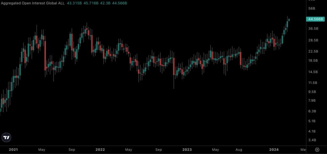This screenshot has width=327, height=154.
Task: Click the open value 43.315B
Action: (74, 3)
